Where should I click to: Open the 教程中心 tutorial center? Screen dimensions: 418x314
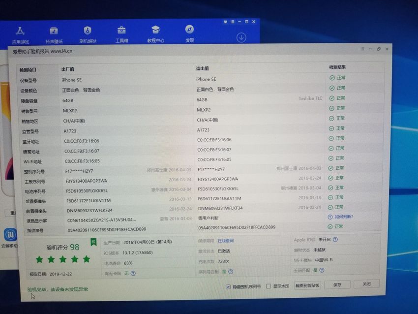tap(156, 34)
